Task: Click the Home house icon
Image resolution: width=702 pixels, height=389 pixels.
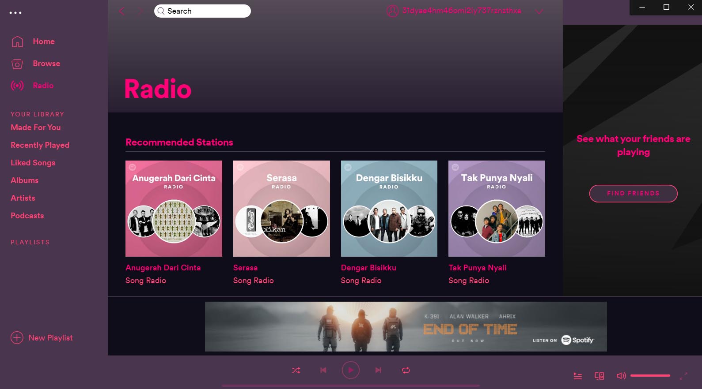Action: 17,41
